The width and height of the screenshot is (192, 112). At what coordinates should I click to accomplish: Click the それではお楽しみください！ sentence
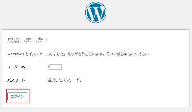pyautogui.click(x=129, y=54)
